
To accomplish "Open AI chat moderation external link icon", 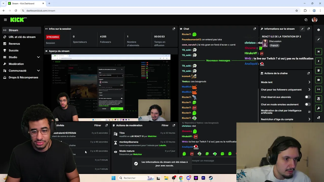I will pyautogui.click(x=309, y=112).
